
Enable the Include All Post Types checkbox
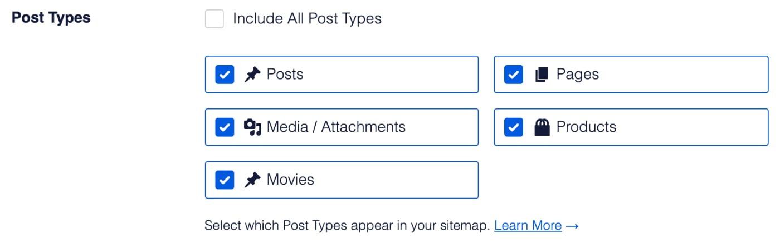pyautogui.click(x=214, y=19)
